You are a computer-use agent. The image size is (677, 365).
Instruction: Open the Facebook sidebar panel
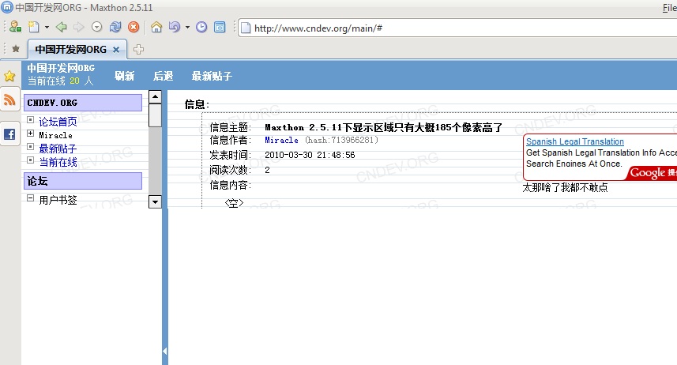click(x=9, y=134)
